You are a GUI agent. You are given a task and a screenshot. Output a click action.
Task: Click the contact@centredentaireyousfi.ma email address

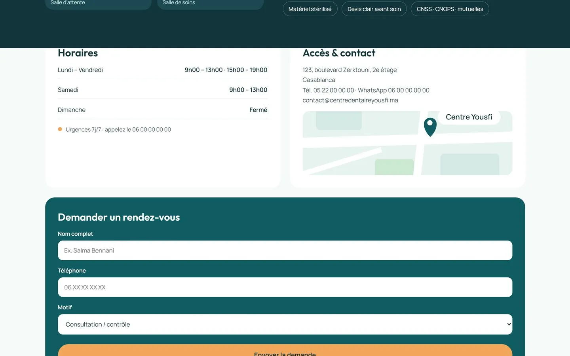tap(350, 100)
